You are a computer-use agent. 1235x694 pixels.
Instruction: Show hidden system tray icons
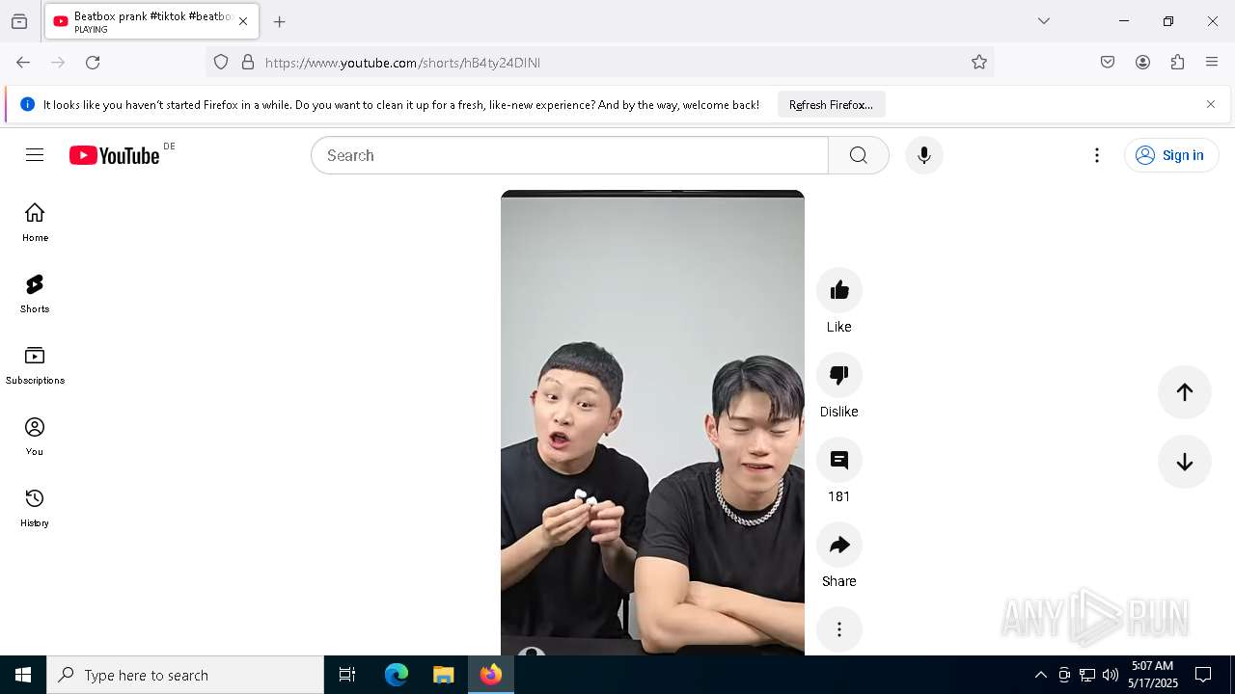coord(1040,675)
